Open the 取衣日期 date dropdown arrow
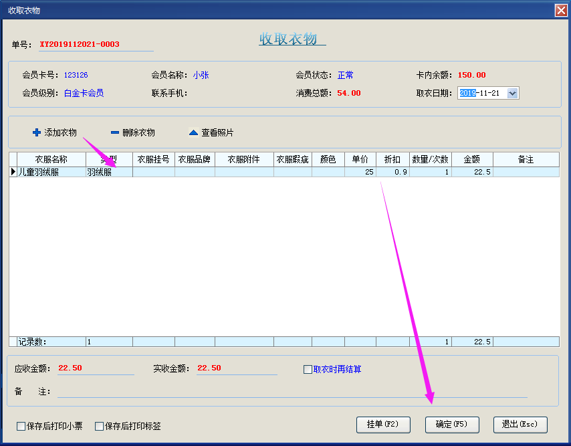The image size is (571, 446). [x=512, y=93]
